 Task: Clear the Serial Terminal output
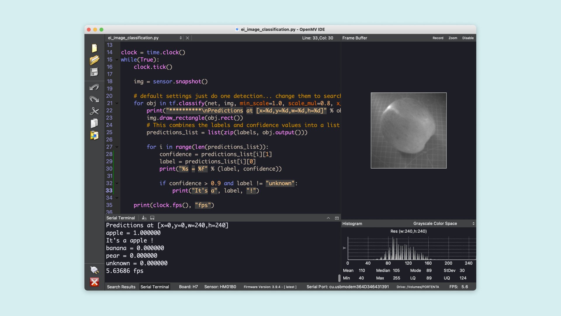point(144,218)
